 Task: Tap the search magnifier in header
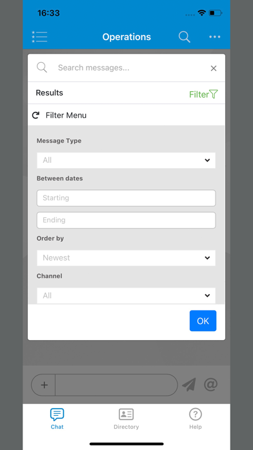point(184,37)
